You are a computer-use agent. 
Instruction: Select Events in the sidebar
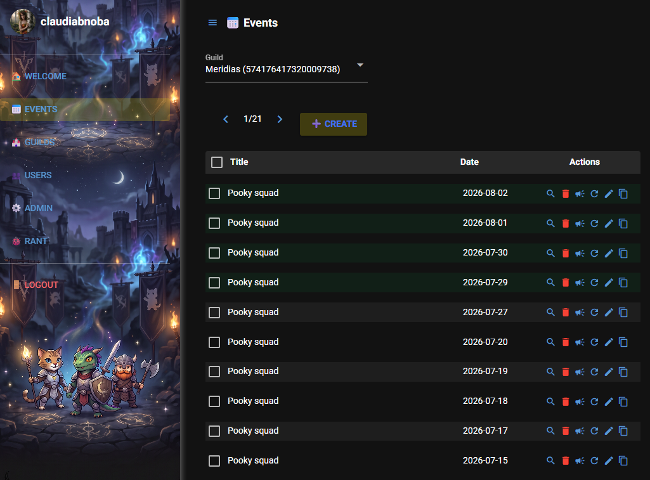tap(85, 110)
